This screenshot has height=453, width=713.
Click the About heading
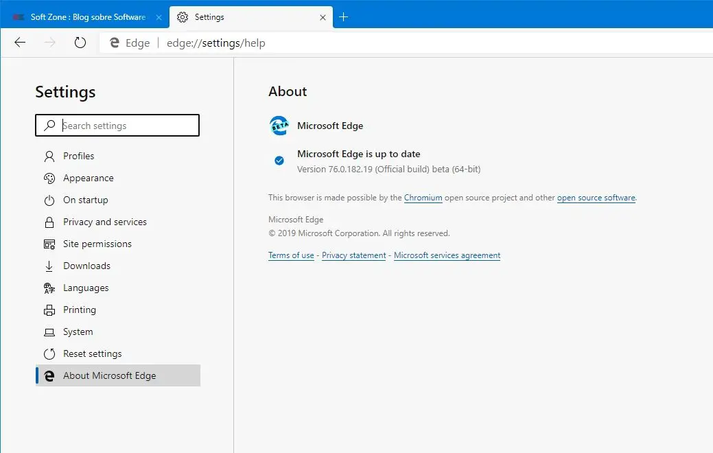[288, 91]
